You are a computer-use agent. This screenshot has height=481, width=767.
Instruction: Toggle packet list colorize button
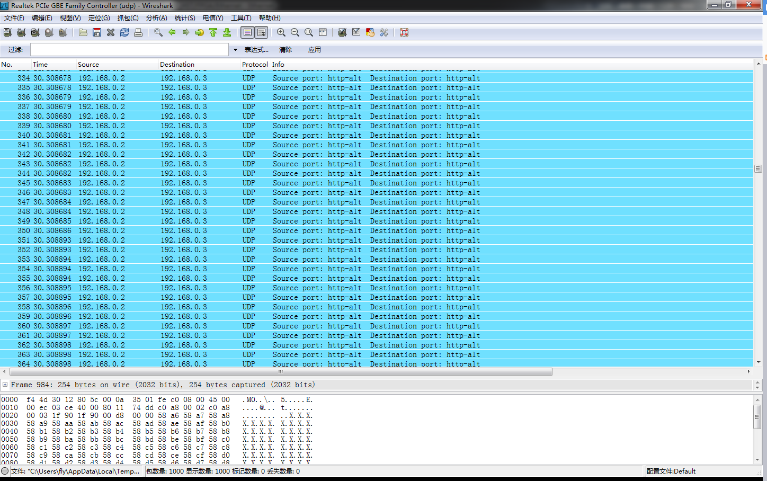coord(247,32)
